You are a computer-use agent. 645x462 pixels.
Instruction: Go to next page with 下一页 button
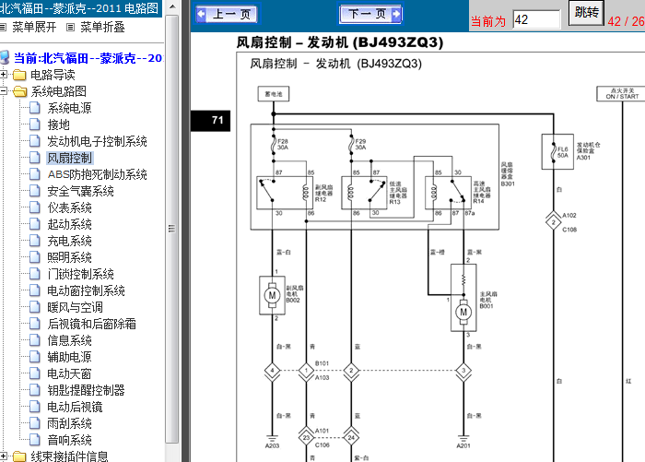click(x=370, y=14)
